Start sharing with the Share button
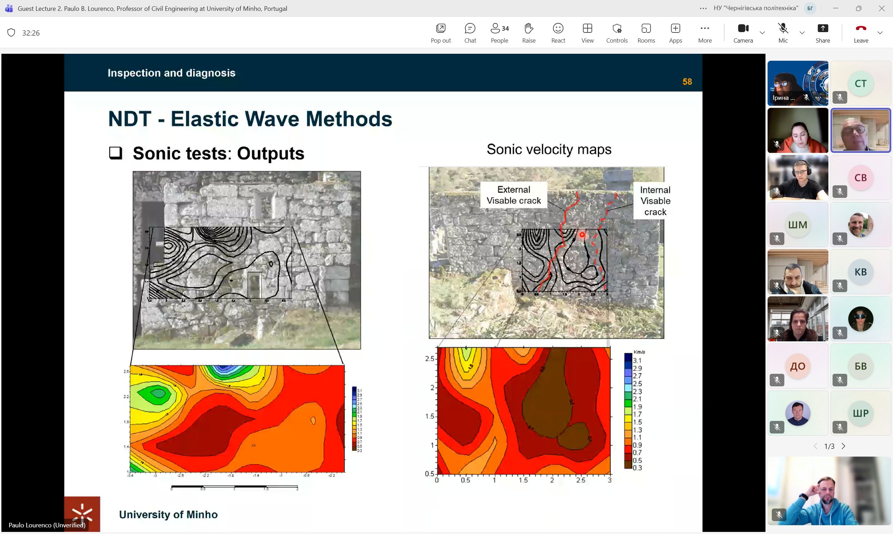The width and height of the screenshot is (893, 534). (823, 33)
